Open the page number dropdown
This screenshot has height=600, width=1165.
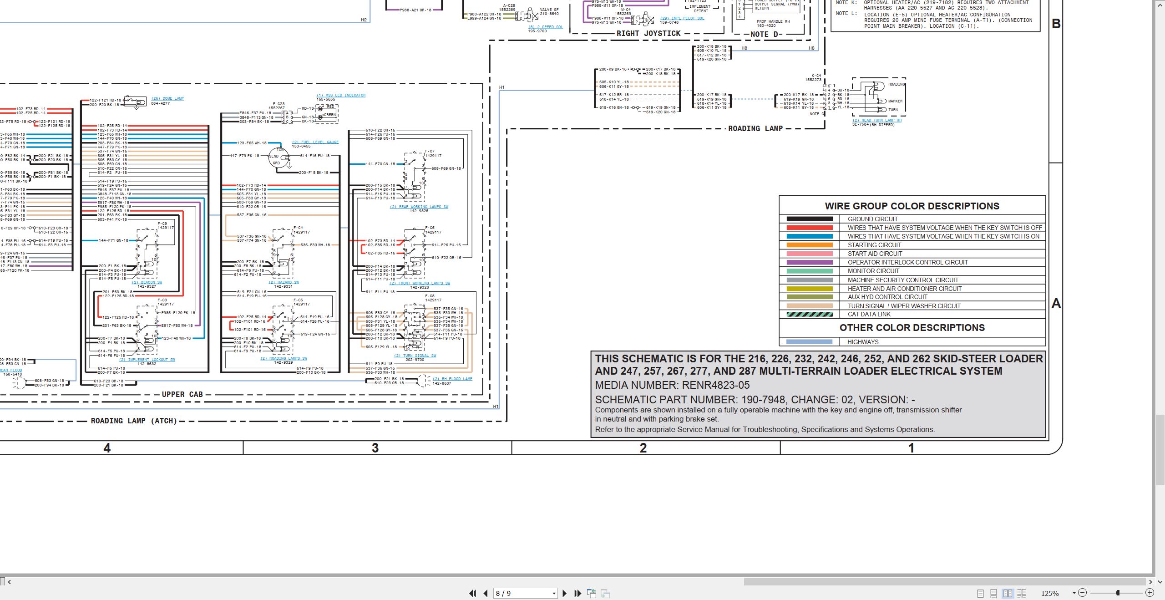(x=554, y=594)
